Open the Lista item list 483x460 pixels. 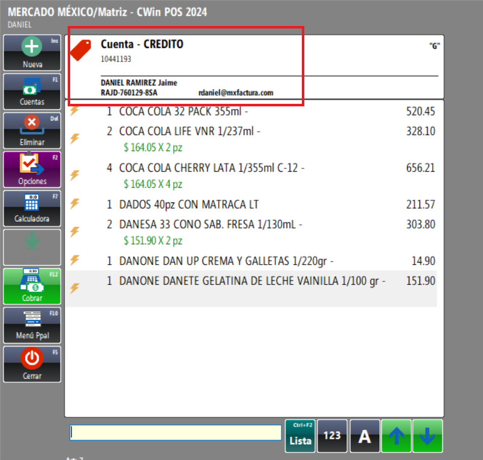pos(300,436)
